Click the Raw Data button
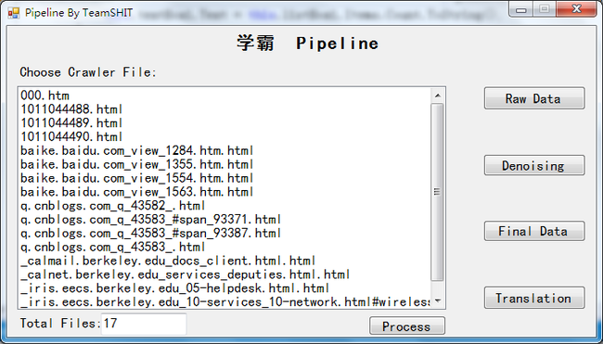Screen dimensions: 603x344 (x=534, y=98)
